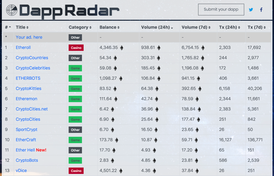Sort table by Tx (24h) column
Viewport: 274px width, 176px height.
[229, 27]
